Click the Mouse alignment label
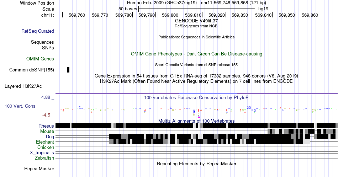 [47, 132]
